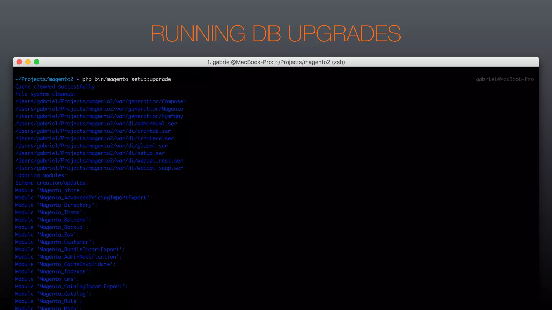Click the '~/Projects/magento2' prompt path
552x310 pixels.
tap(44, 79)
